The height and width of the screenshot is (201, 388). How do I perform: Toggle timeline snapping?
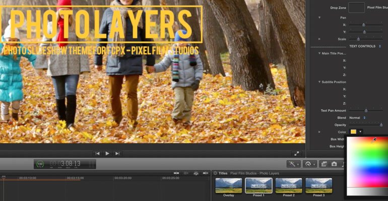click(x=206, y=173)
